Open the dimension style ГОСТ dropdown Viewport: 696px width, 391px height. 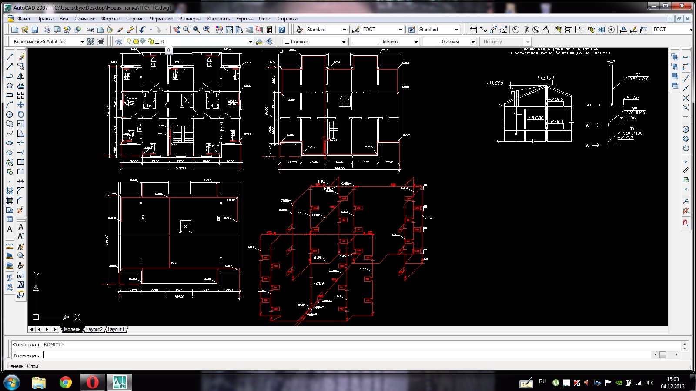(401, 30)
